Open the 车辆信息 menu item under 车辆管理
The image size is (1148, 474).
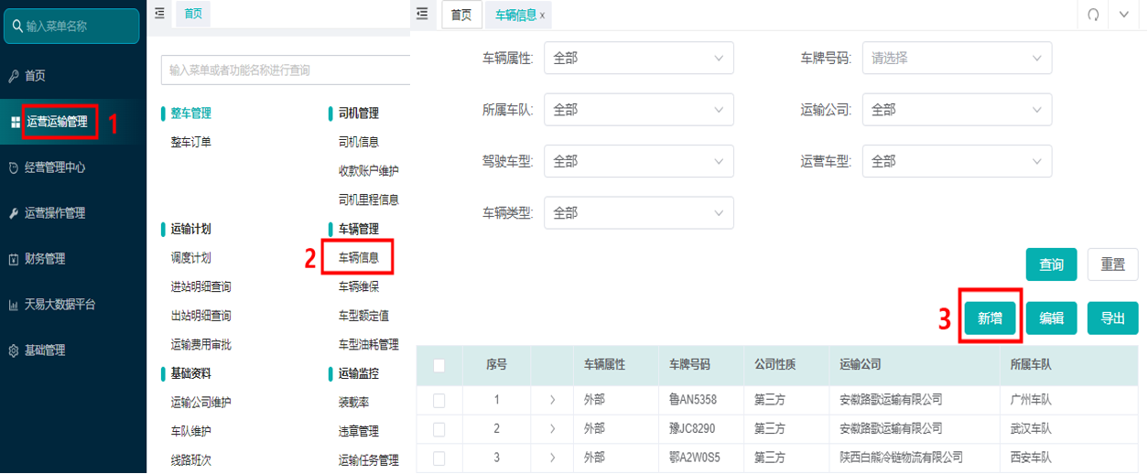pos(359,258)
